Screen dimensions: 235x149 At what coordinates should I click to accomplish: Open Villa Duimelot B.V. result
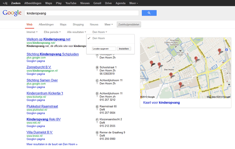(x=39, y=132)
